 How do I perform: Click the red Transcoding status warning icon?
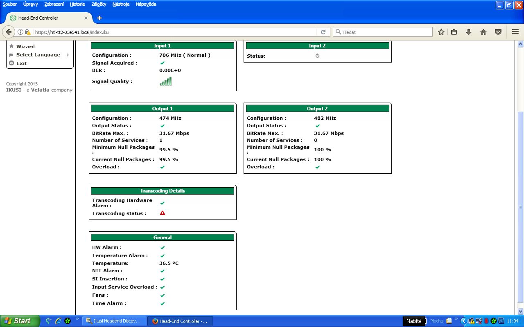(x=163, y=213)
